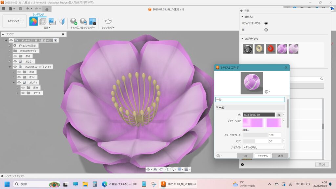
Task: Click the OK button in Material Editor
Action: pos(245,156)
